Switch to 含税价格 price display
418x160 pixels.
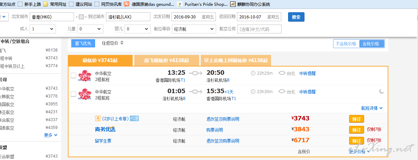[372, 44]
